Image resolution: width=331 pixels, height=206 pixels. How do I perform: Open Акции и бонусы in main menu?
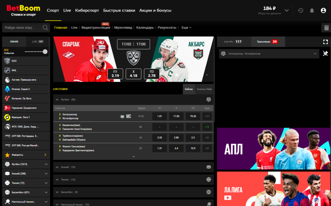[x=155, y=10]
